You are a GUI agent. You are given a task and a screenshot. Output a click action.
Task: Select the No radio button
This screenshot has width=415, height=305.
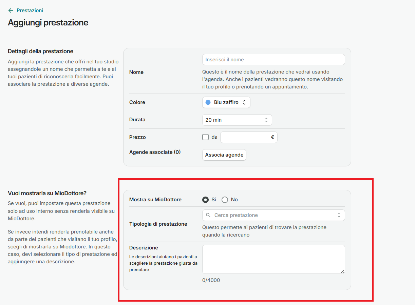pyautogui.click(x=225, y=200)
